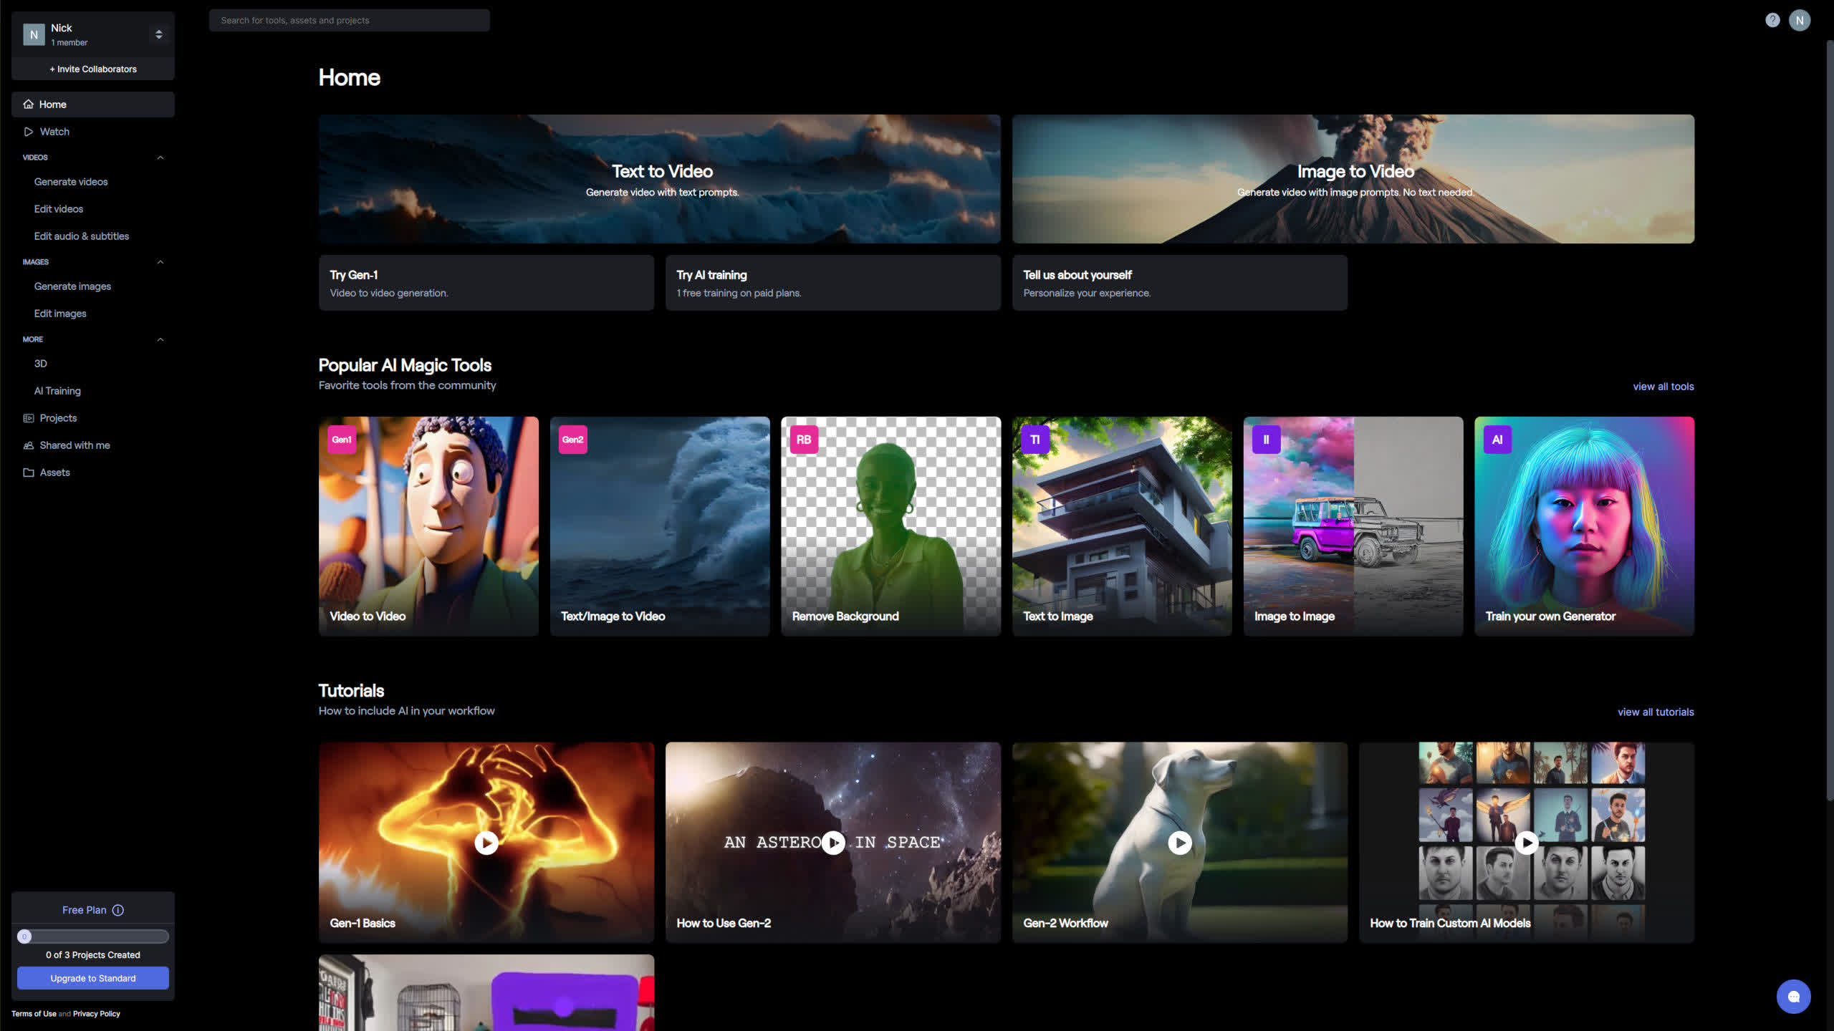This screenshot has width=1834, height=1031.
Task: Open the Nick workspace switcher dropdown
Action: coord(158,34)
